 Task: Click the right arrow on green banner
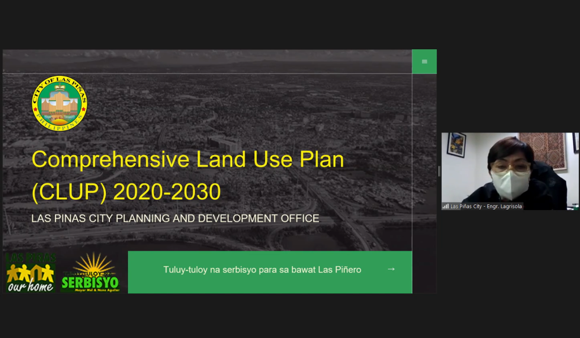391,269
